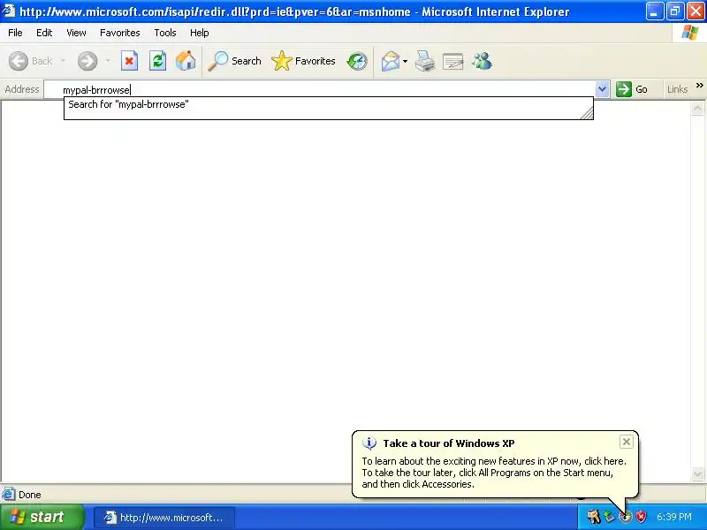Select 'Search for "mypal-brrrowse"' suggestion

328,104
